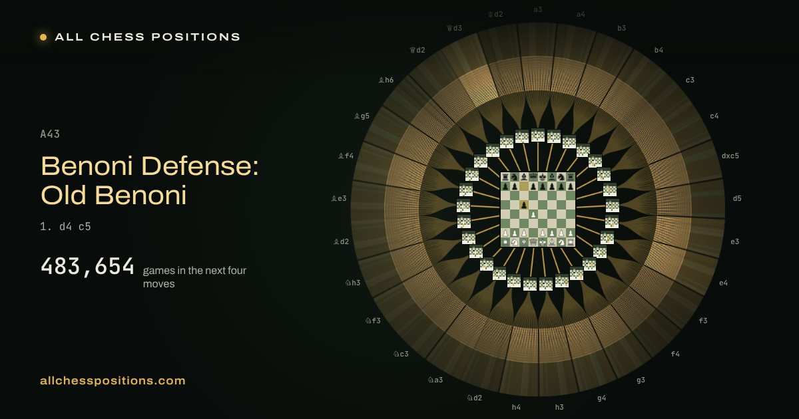Click the 483,654 games count
This screenshot has height=419, width=799.
[88, 267]
